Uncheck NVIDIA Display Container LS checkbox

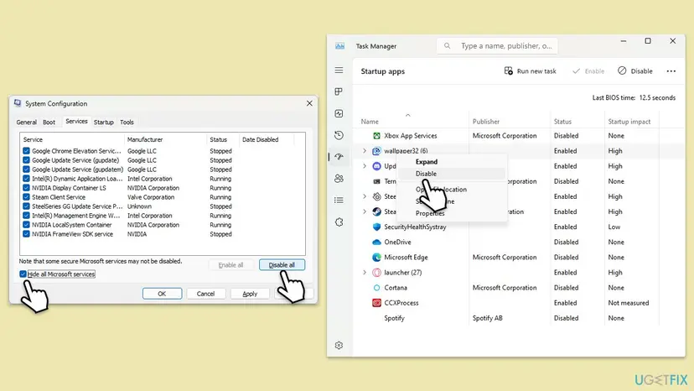tap(26, 188)
